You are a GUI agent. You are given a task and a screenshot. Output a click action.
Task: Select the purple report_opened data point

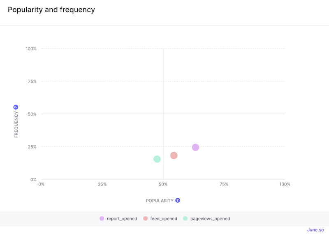click(196, 147)
